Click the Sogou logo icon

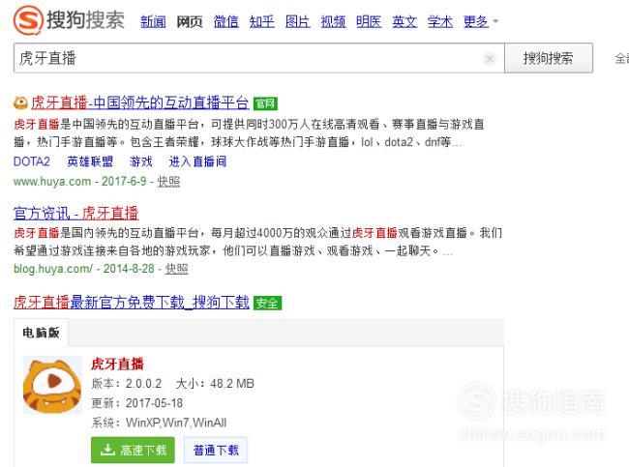(28, 19)
